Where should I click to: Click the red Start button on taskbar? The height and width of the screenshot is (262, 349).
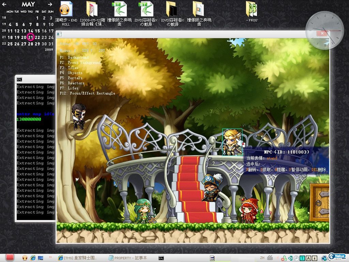(10, 258)
